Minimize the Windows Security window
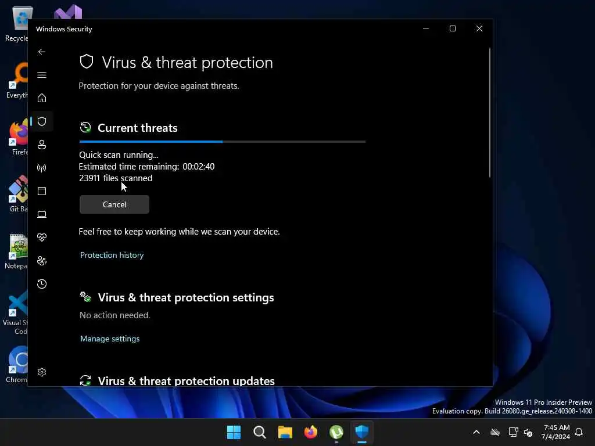This screenshot has width=595, height=446. point(426,28)
